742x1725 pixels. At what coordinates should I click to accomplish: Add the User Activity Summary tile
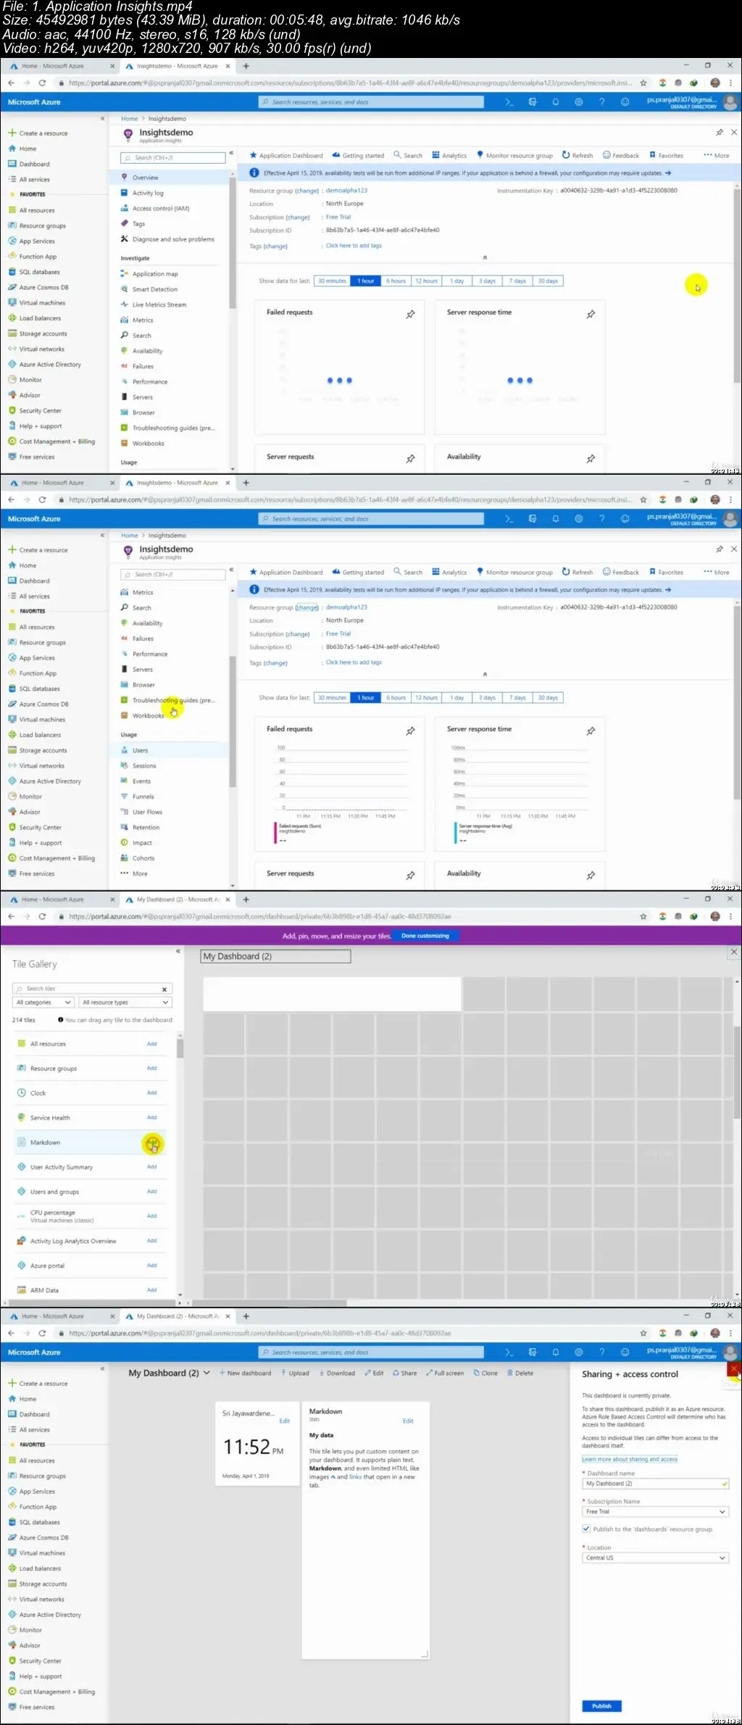coord(151,1167)
